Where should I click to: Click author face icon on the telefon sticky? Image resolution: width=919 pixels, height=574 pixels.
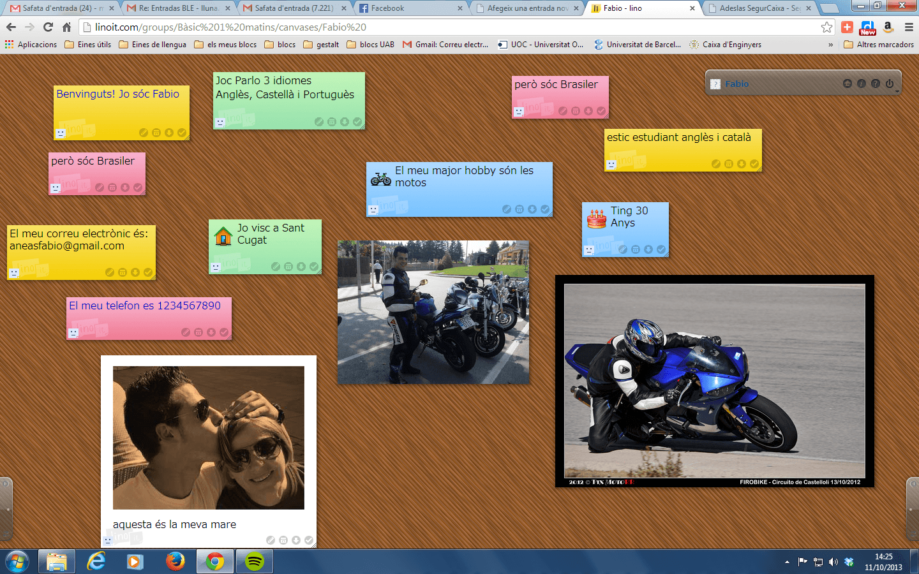[x=73, y=333]
